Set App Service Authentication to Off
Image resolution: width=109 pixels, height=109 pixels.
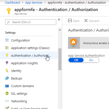[x=76, y=60]
